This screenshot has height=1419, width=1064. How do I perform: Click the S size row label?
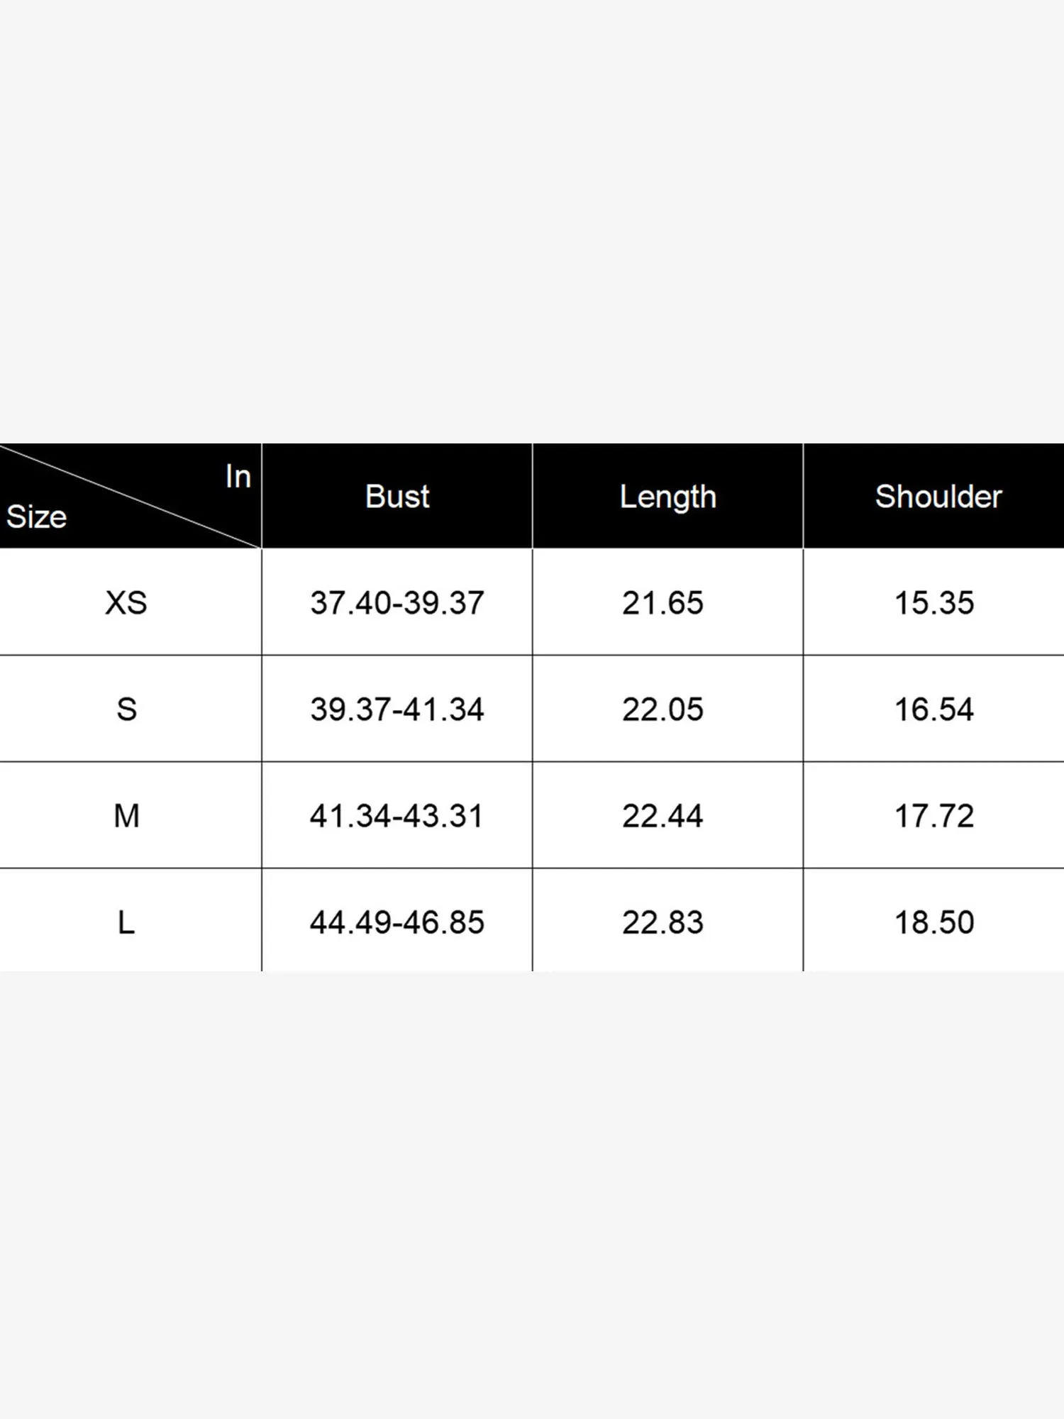coord(126,709)
